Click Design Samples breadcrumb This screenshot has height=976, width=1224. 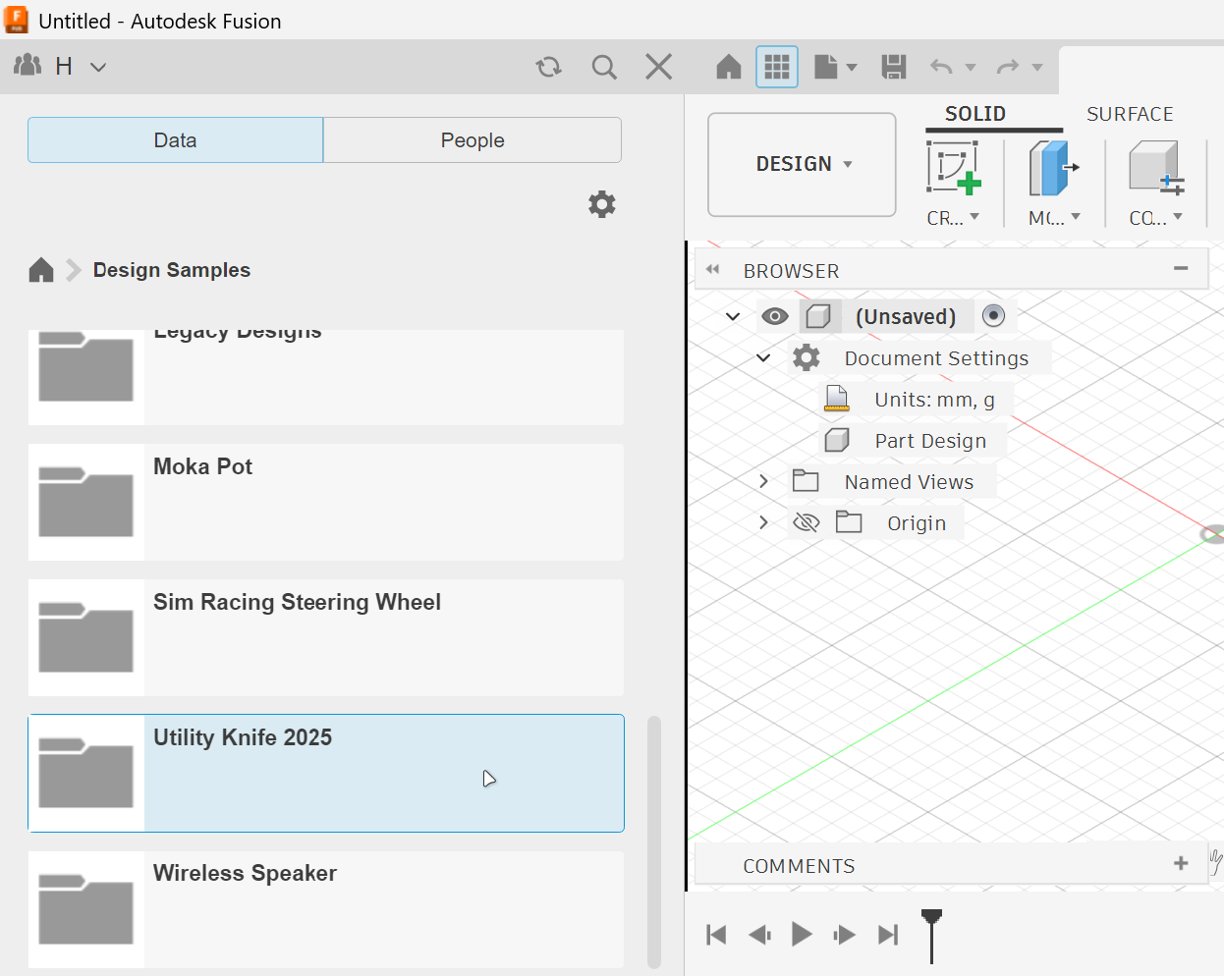(172, 270)
